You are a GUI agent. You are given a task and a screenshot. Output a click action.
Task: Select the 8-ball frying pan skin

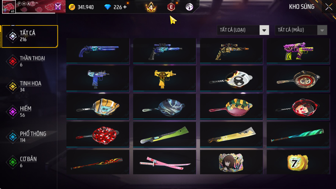coord(231,79)
